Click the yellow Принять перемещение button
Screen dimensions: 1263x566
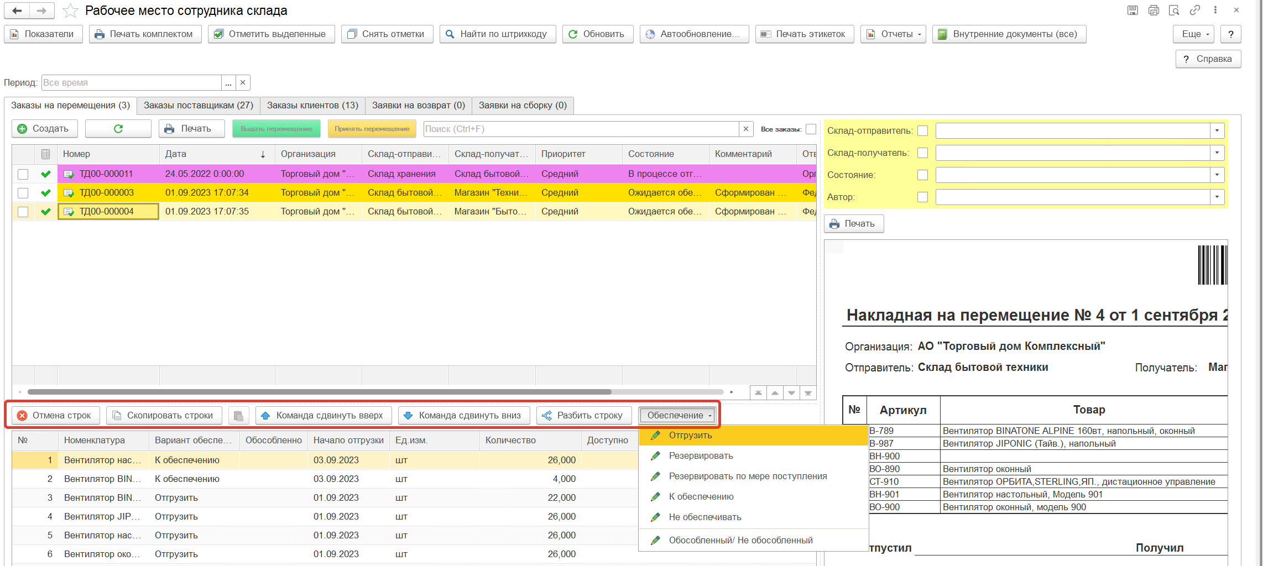click(372, 129)
